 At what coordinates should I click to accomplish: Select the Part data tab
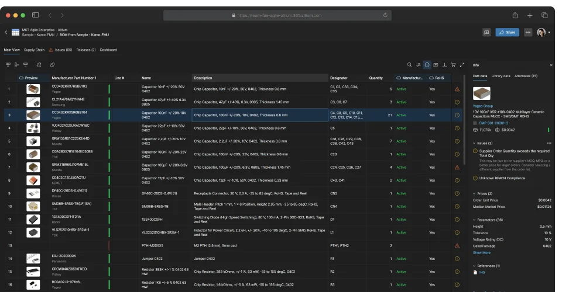pos(480,76)
